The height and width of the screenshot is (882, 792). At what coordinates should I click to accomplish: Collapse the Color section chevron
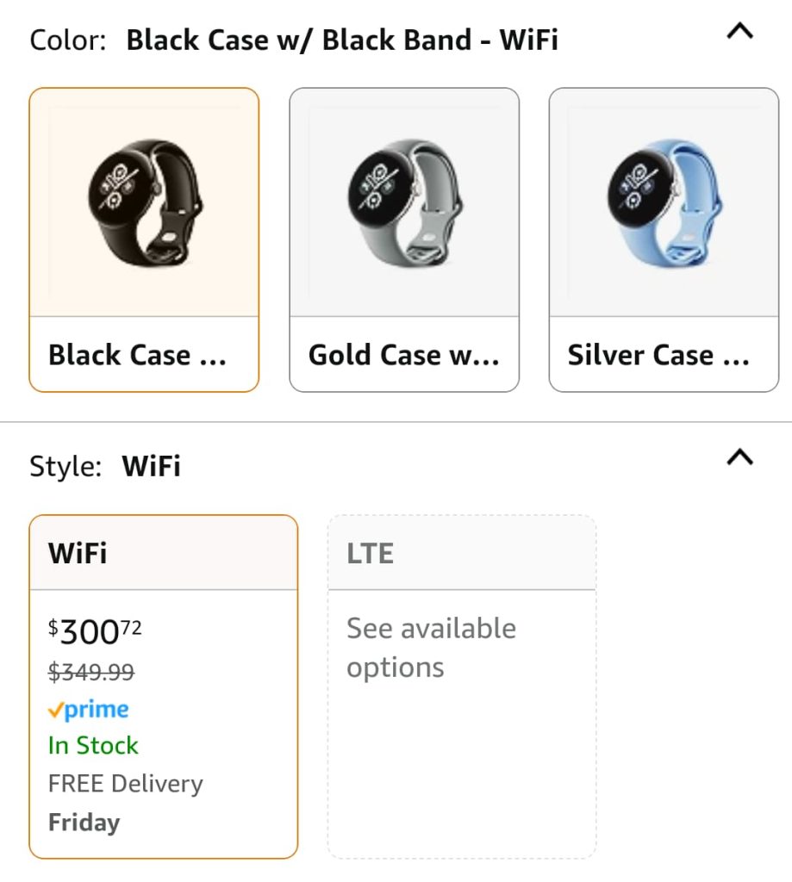click(x=739, y=32)
